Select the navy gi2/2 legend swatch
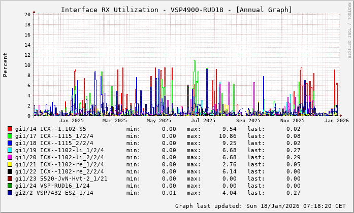Image resolution: width=354 pixels, height=213 pixels. coord(10,193)
